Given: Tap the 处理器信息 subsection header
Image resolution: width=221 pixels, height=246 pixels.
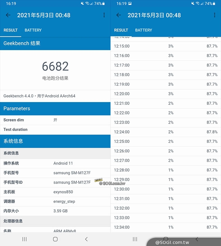Looking at the screenshot, I should pos(55,221).
